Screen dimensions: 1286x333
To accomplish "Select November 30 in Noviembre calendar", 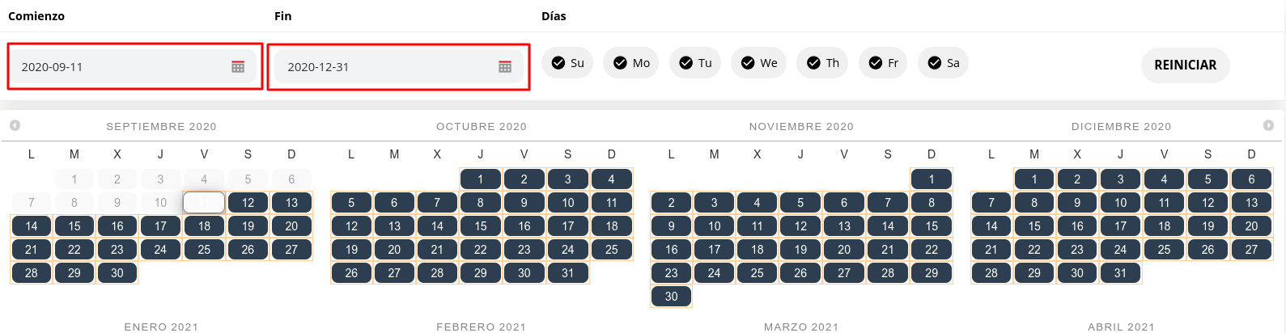I will coord(671,297).
